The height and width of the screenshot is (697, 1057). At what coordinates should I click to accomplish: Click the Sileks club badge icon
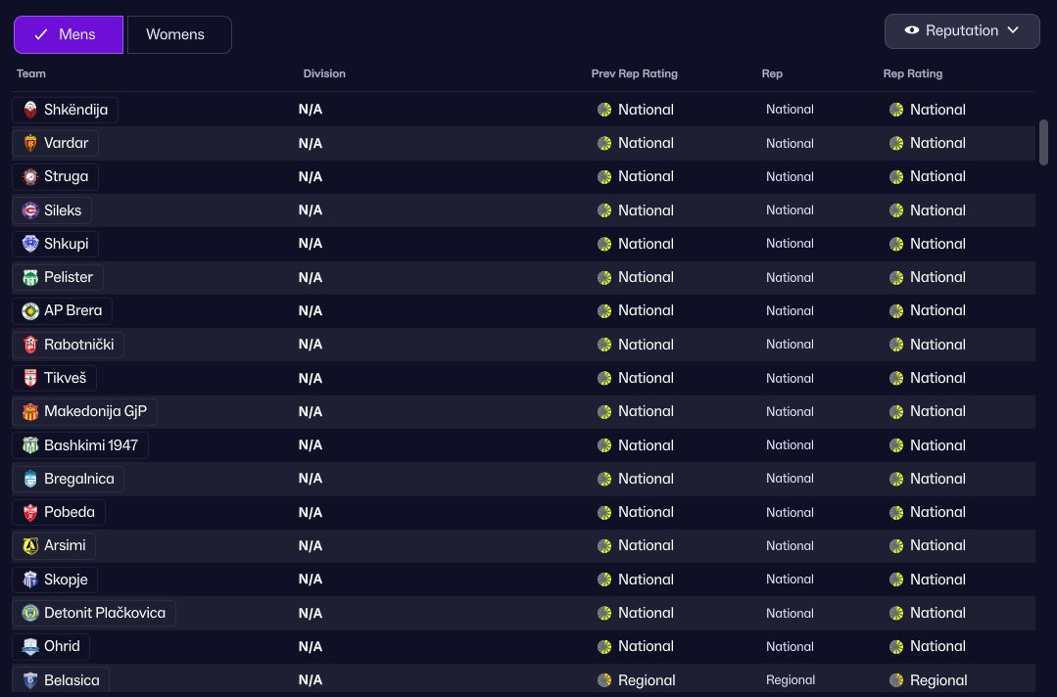click(30, 210)
